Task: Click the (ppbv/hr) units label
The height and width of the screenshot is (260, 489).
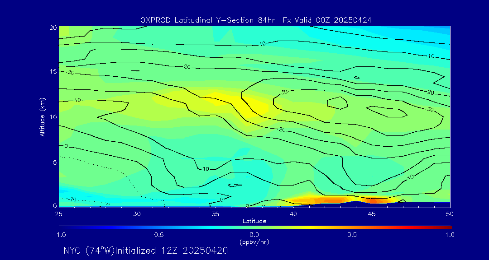Action: click(254, 241)
